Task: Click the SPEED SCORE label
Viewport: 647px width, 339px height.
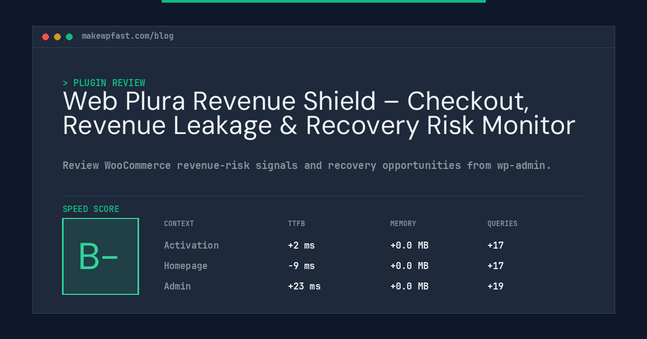Action: [x=91, y=209]
